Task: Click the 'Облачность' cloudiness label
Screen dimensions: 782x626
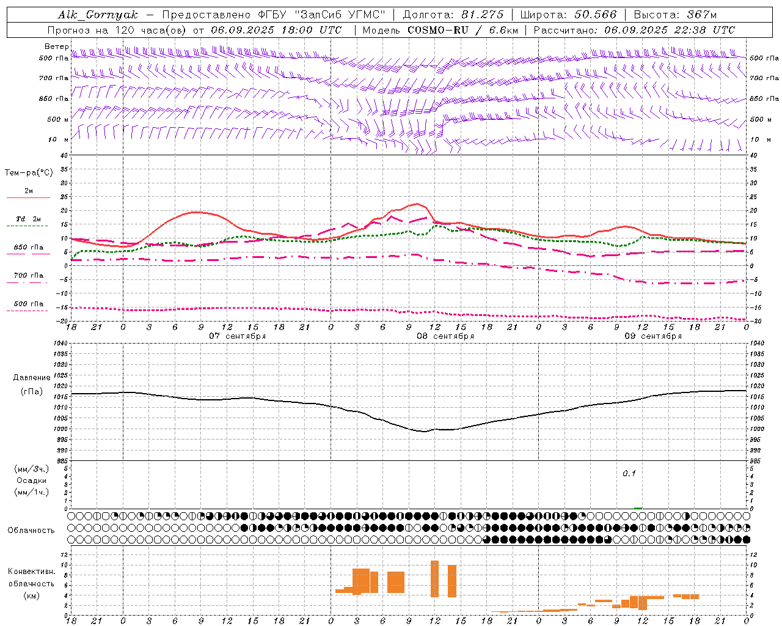Action: coord(31,531)
